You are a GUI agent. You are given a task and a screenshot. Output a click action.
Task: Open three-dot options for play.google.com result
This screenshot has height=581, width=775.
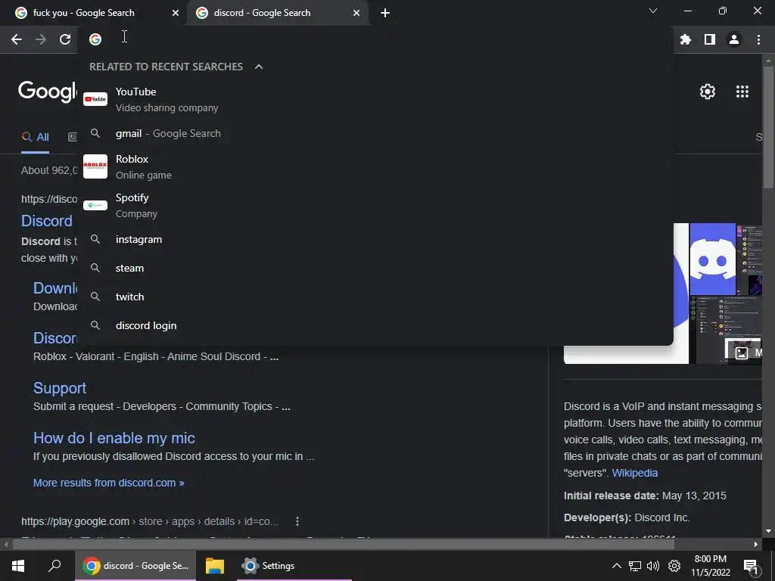(x=297, y=521)
